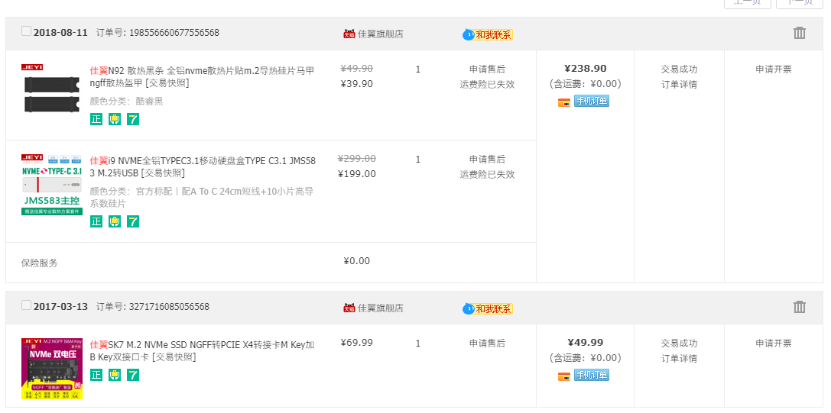
Task: Click the 7-day return badge under the N92 item
Action: [x=133, y=119]
